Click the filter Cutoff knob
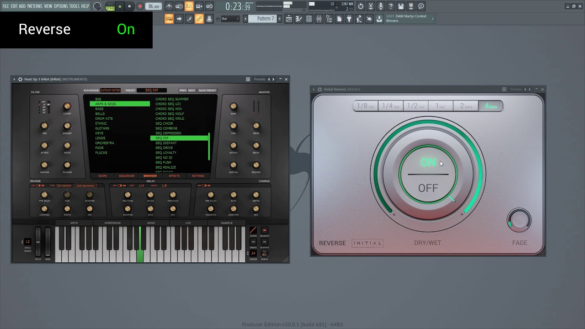Image resolution: width=585 pixels, height=329 pixels. pos(67,106)
